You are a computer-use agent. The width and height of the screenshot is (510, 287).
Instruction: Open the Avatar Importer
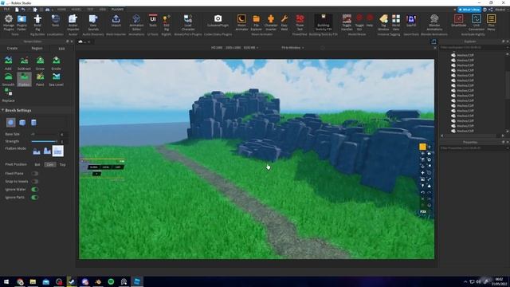click(73, 22)
